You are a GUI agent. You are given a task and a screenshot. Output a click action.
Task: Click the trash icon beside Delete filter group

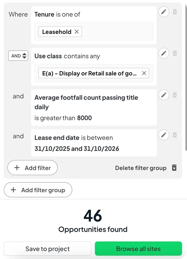[x=174, y=168]
